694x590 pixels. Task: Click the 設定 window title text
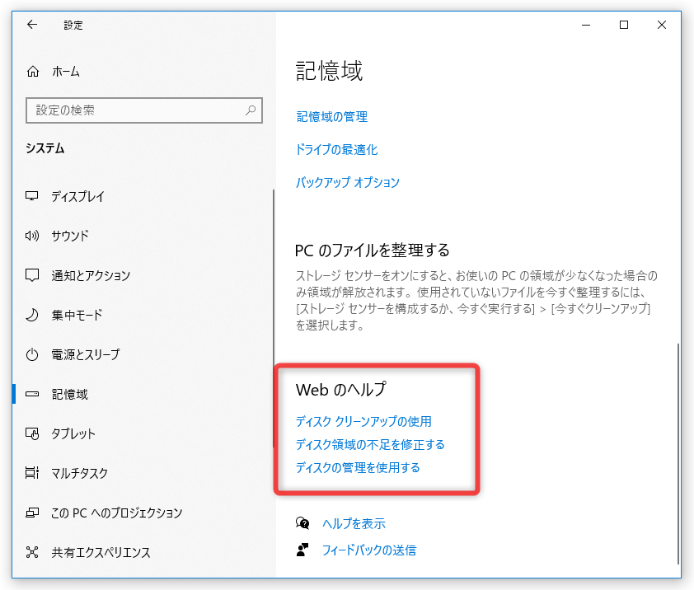tap(73, 26)
